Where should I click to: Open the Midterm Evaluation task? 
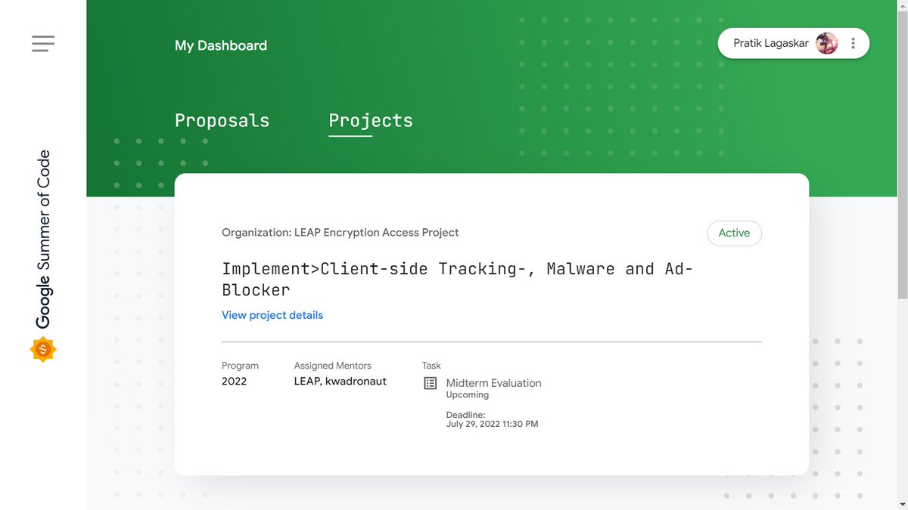tap(493, 383)
